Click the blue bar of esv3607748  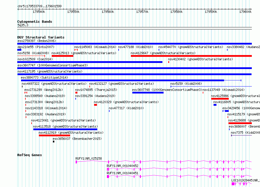coord(148,93)
